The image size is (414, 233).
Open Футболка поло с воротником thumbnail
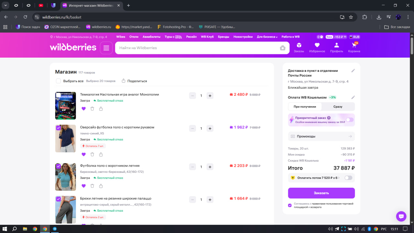coord(66,177)
